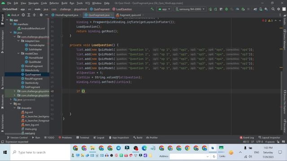Collapse the drawable folder
Image resolution: width=287 pixels, height=161 pixels.
15,108
